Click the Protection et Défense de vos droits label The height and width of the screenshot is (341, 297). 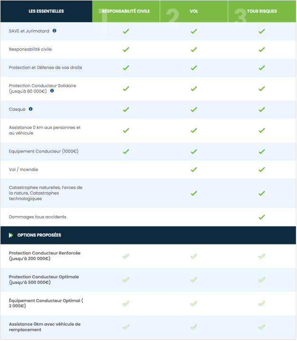tap(45, 67)
